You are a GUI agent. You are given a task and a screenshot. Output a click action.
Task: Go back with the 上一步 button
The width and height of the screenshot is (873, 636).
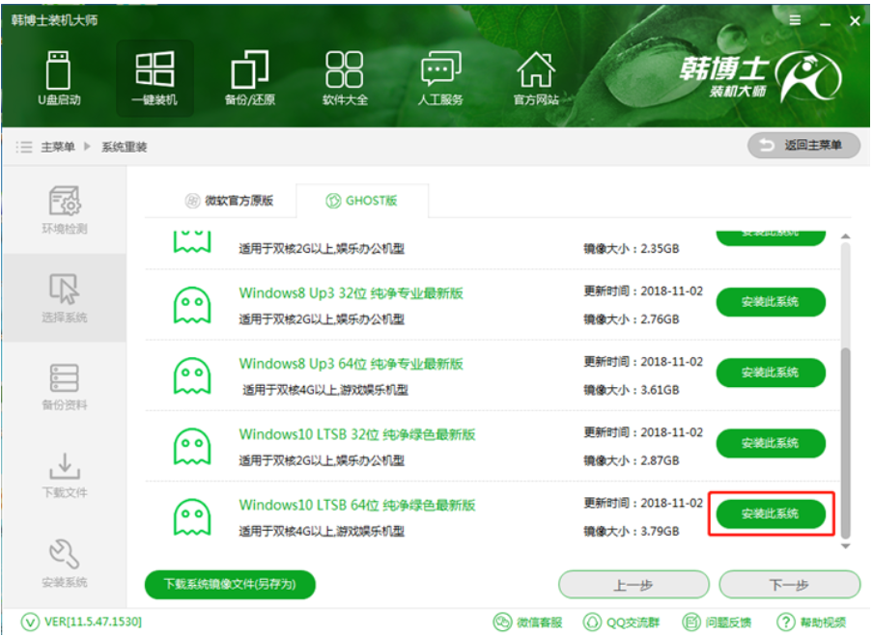pyautogui.click(x=634, y=585)
